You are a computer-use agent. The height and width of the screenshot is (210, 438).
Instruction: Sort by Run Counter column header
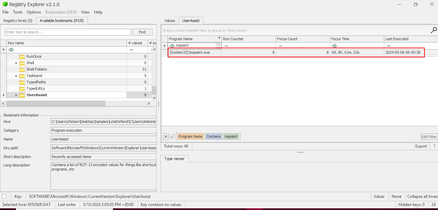[x=249, y=39]
